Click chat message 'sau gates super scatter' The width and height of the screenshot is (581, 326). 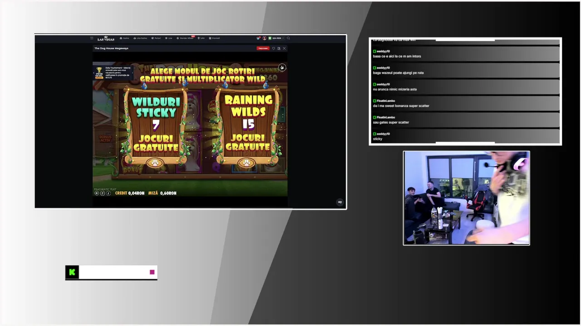(x=391, y=122)
